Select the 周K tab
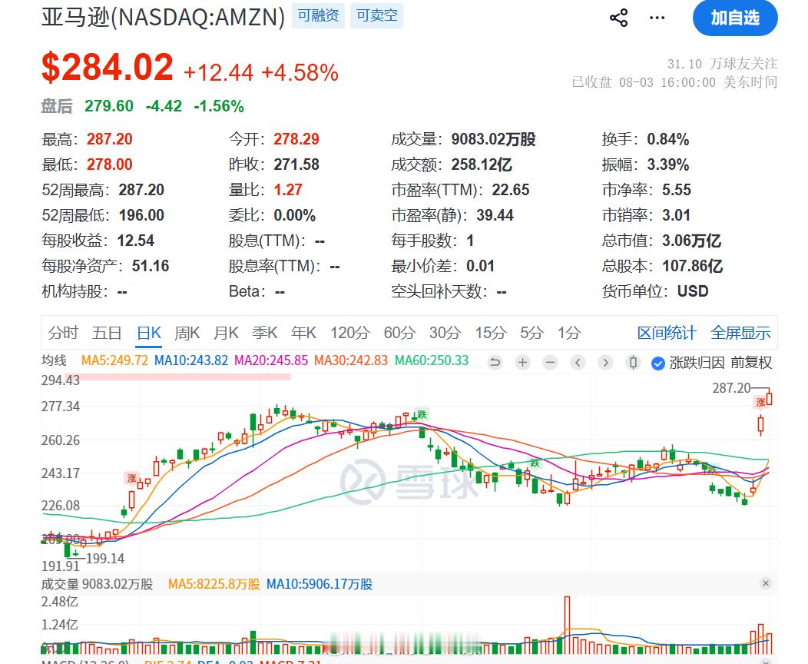The height and width of the screenshot is (664, 808). (187, 333)
